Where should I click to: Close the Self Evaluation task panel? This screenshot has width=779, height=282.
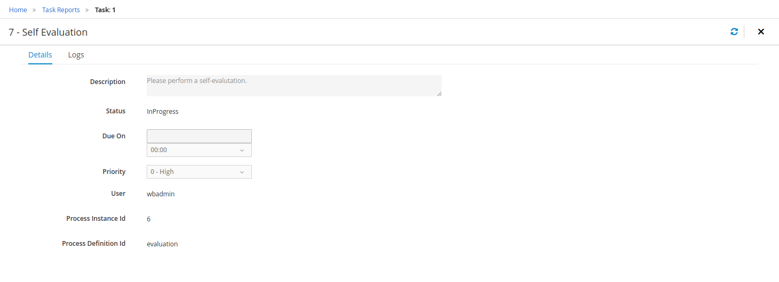coord(761,32)
